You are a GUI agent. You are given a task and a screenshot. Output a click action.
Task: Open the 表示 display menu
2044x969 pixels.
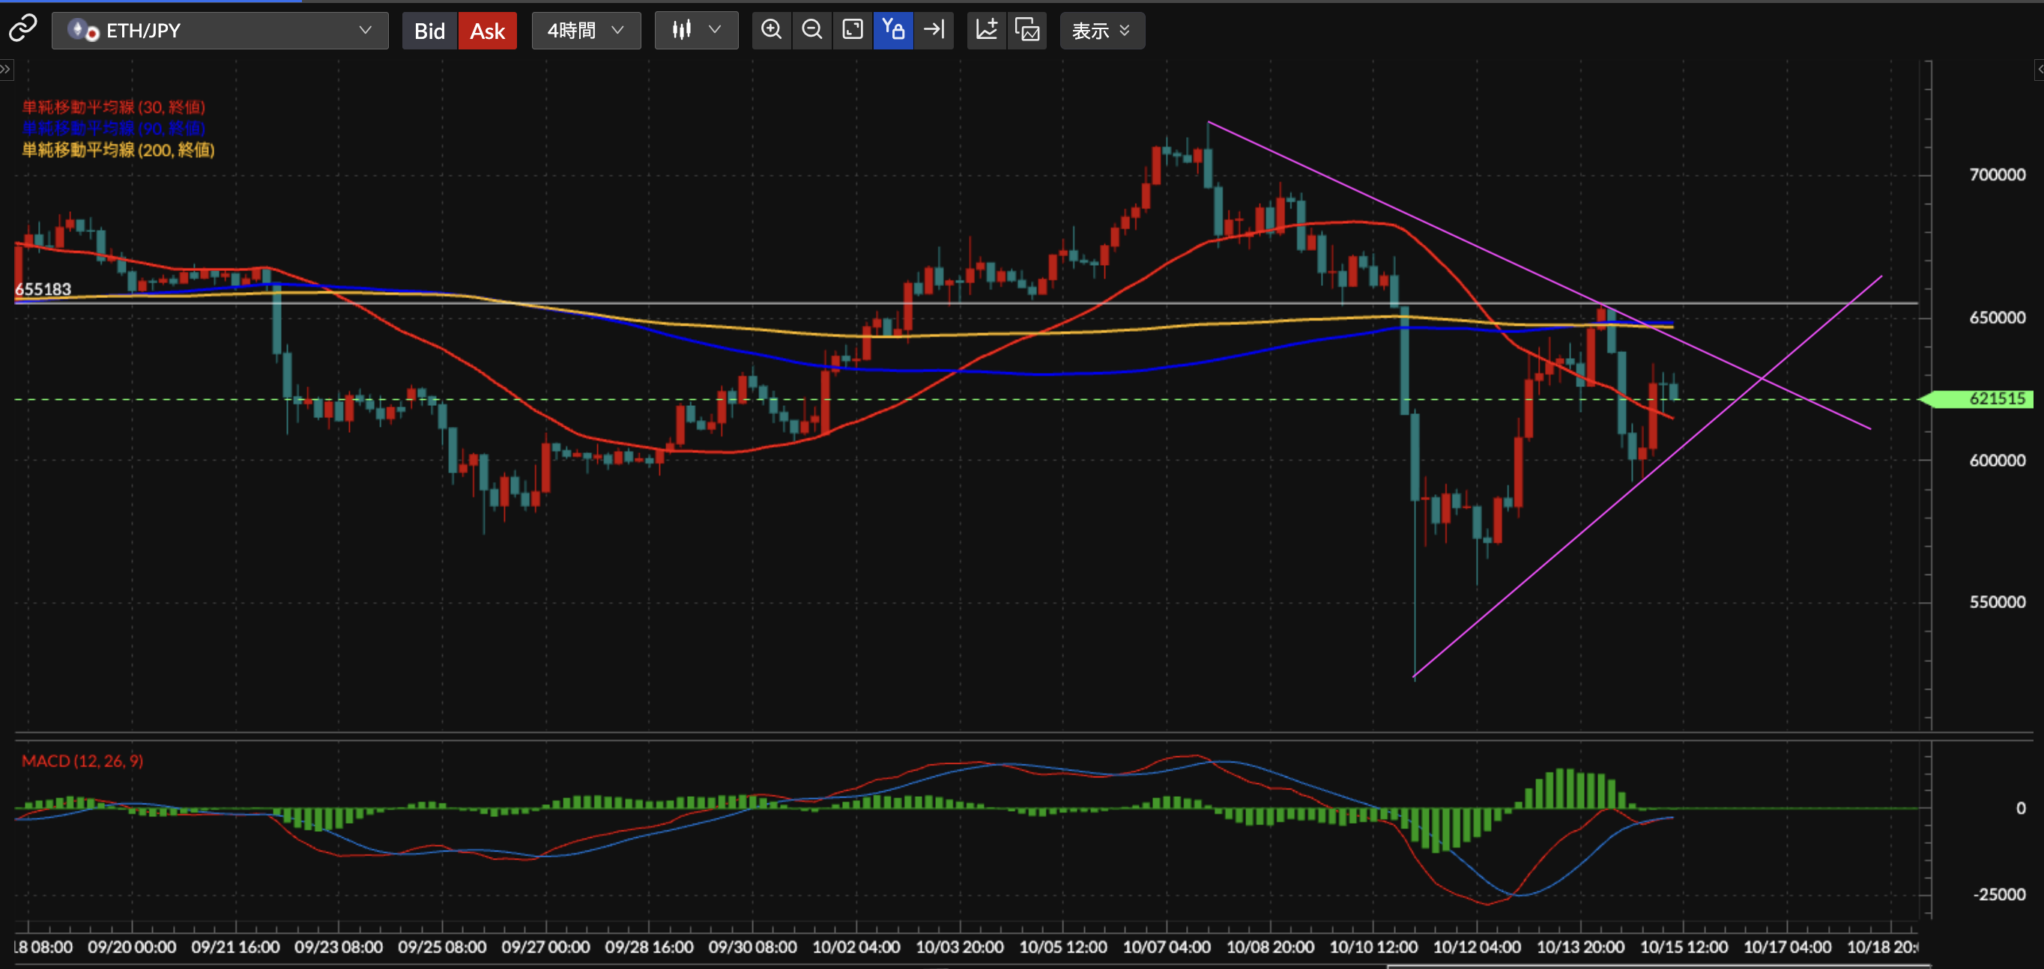point(1101,31)
